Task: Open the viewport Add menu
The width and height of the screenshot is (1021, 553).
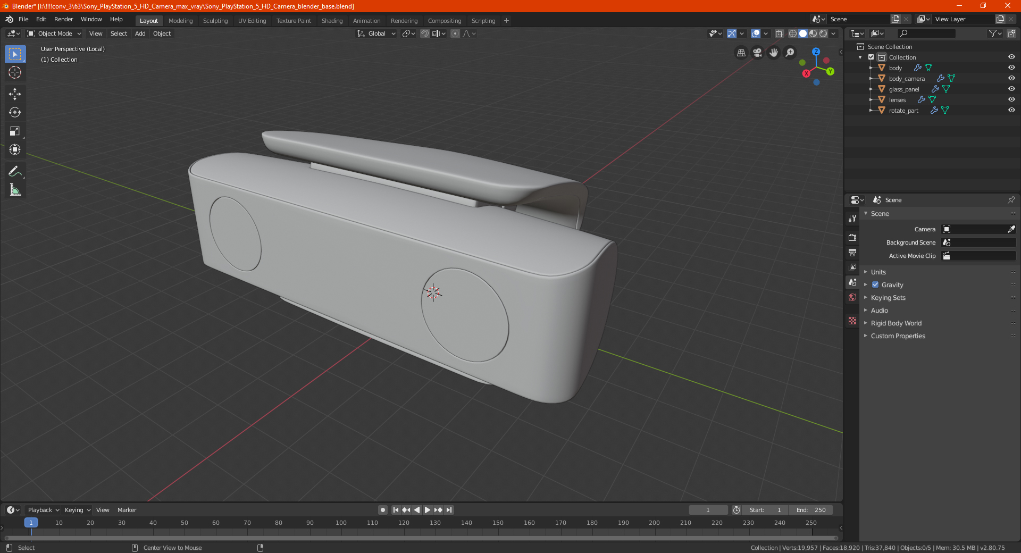Action: click(140, 33)
